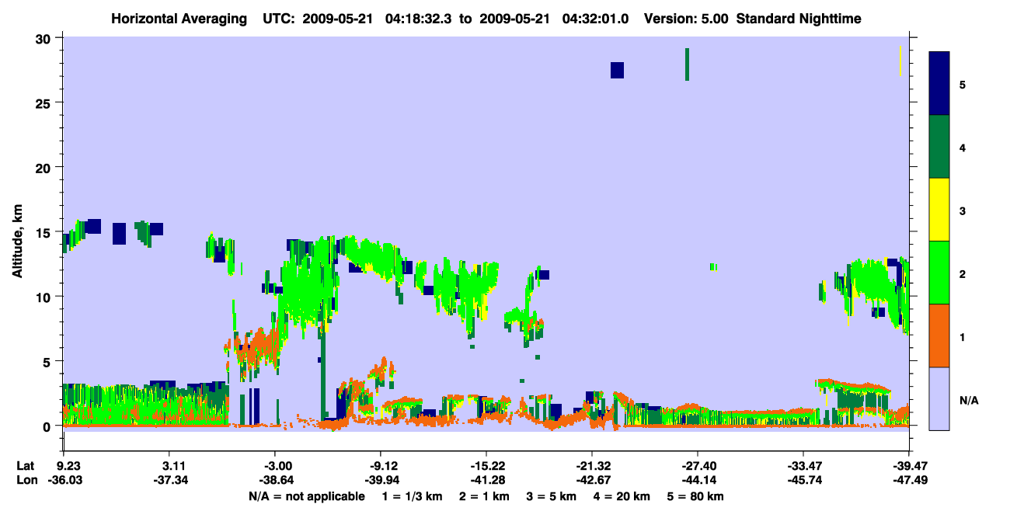Click the legend entry '5 = 80 km'

tap(696, 496)
